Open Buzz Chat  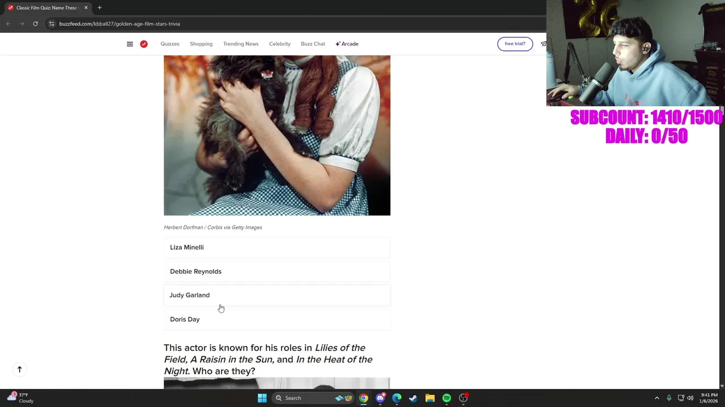(313, 44)
